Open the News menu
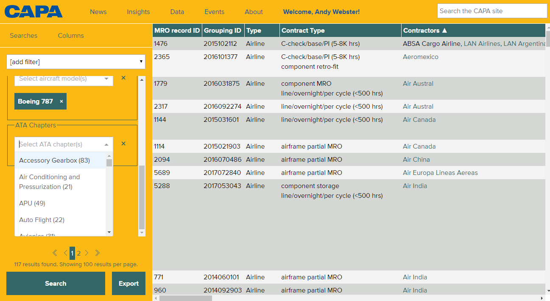The image size is (550, 301). [98, 12]
